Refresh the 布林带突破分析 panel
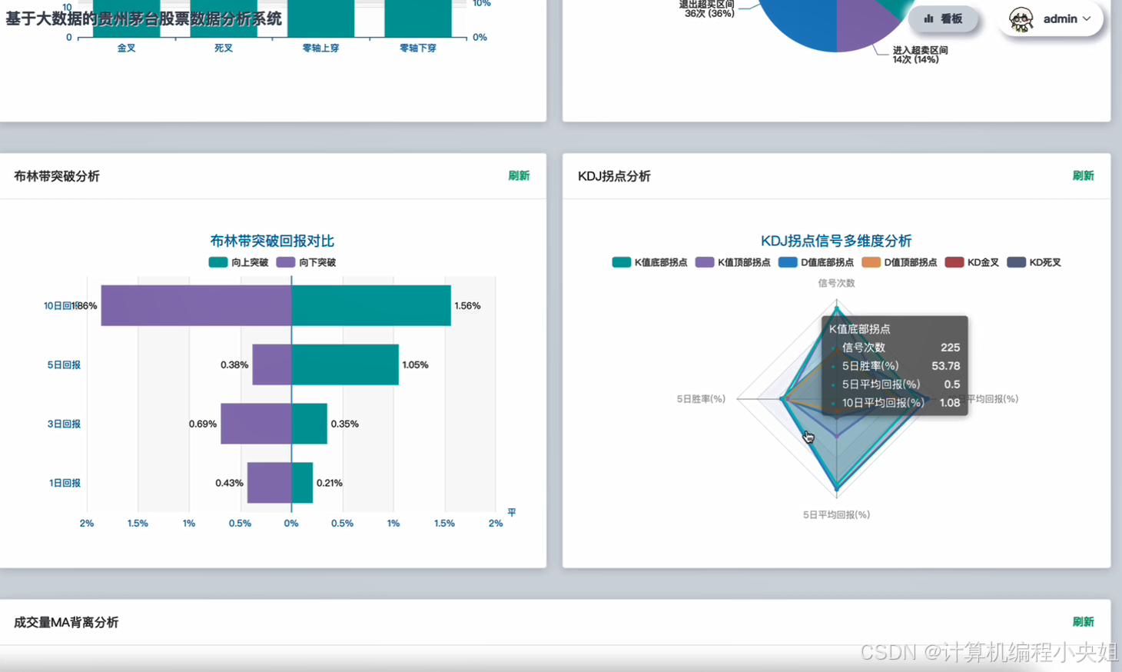The width and height of the screenshot is (1122, 672). [x=519, y=176]
